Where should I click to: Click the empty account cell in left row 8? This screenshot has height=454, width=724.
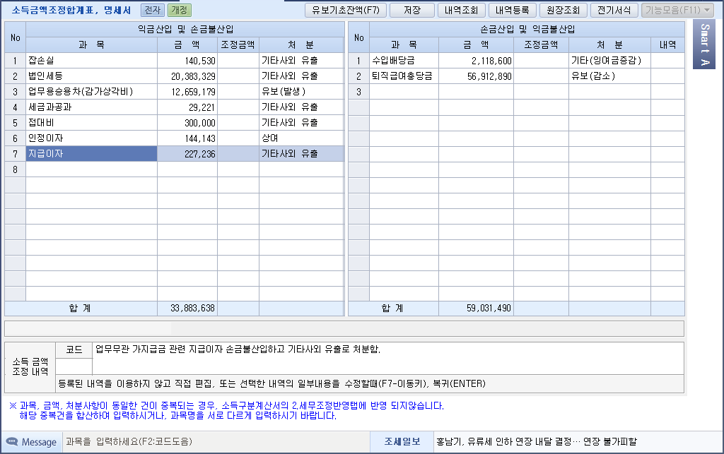(91, 169)
